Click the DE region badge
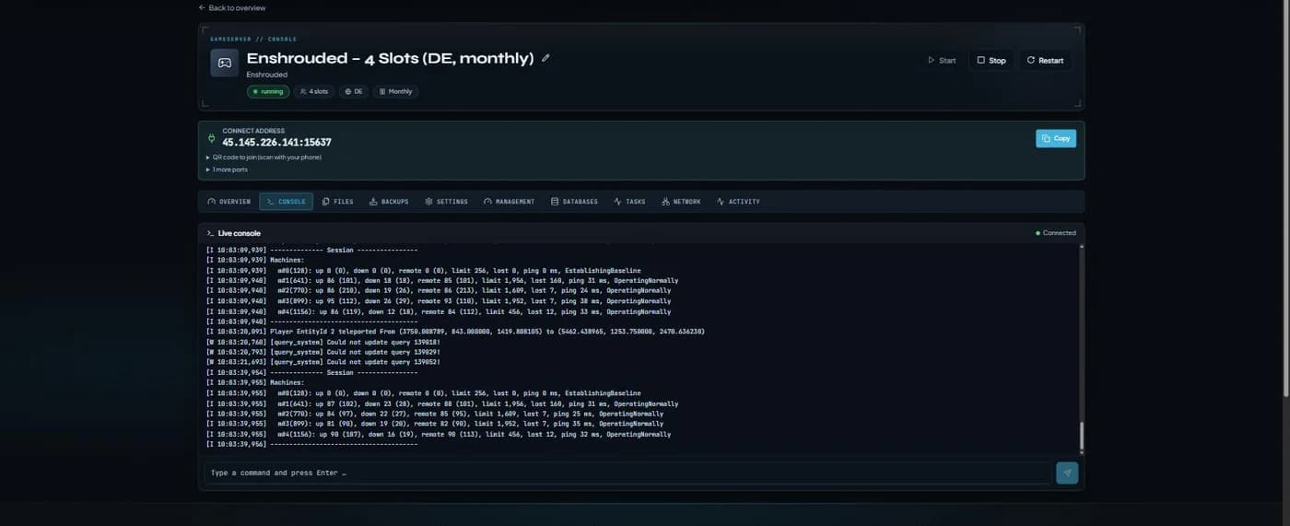This screenshot has width=1290, height=526. [354, 91]
